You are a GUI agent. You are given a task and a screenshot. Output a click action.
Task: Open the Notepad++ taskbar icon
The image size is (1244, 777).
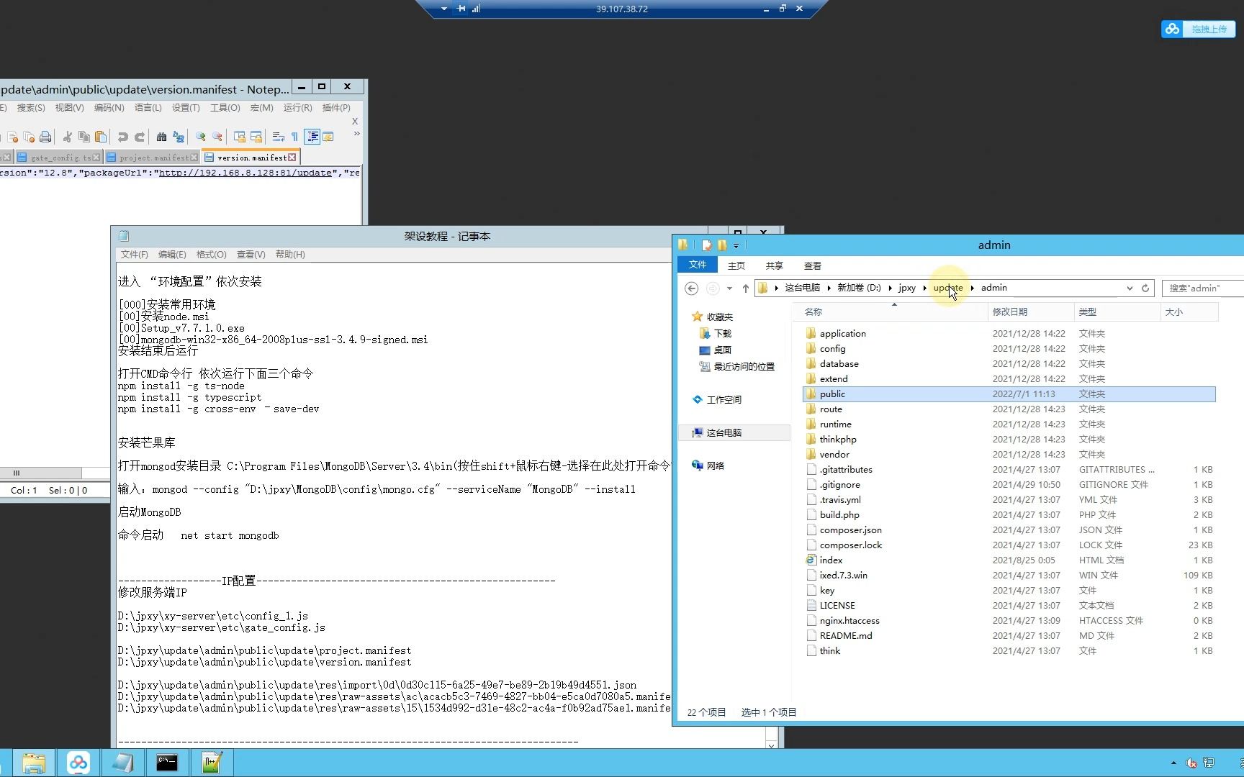(x=212, y=763)
